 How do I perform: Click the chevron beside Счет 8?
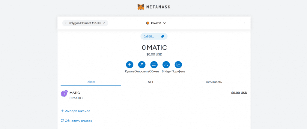[165, 23]
